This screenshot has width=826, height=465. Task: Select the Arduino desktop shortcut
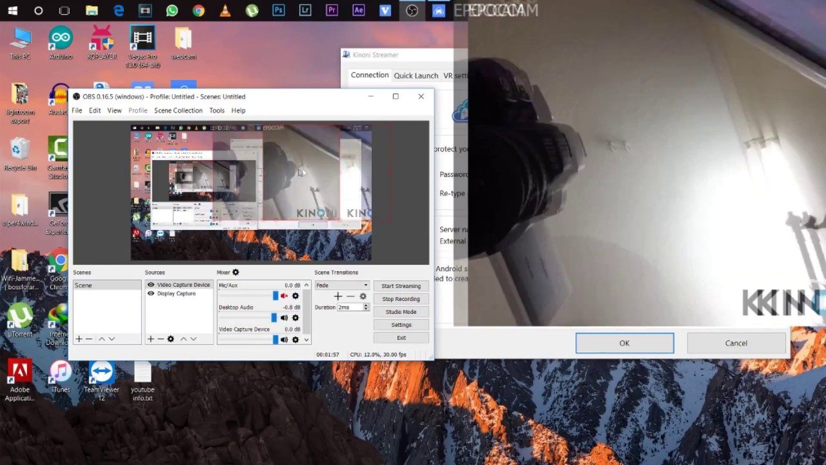pyautogui.click(x=61, y=44)
